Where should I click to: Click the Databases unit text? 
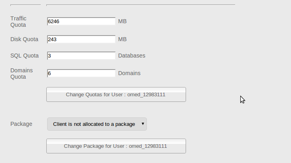click(x=132, y=56)
